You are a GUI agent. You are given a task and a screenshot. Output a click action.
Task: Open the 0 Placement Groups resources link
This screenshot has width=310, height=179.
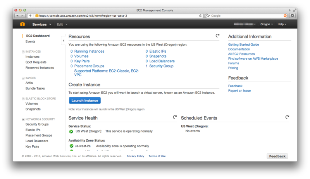coord(87,66)
